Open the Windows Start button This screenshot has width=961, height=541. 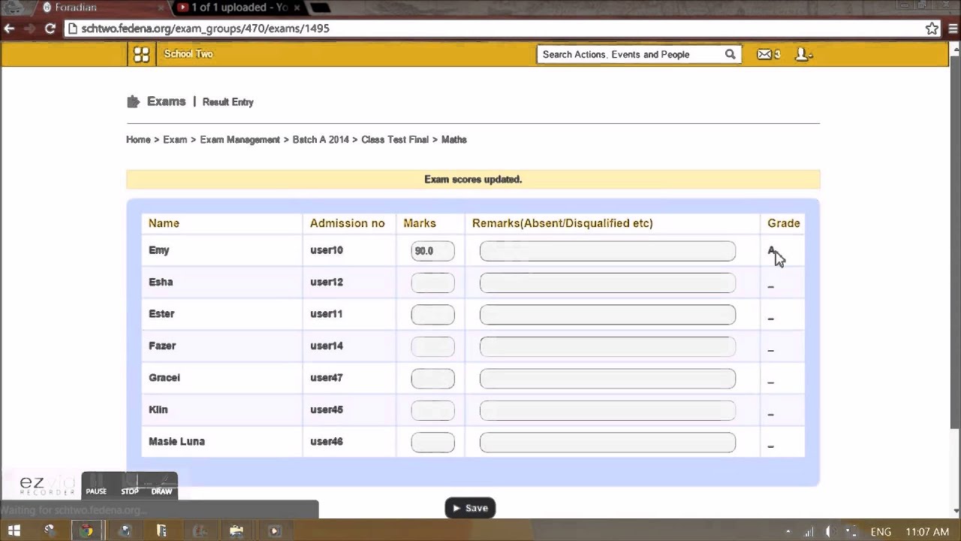tap(14, 531)
